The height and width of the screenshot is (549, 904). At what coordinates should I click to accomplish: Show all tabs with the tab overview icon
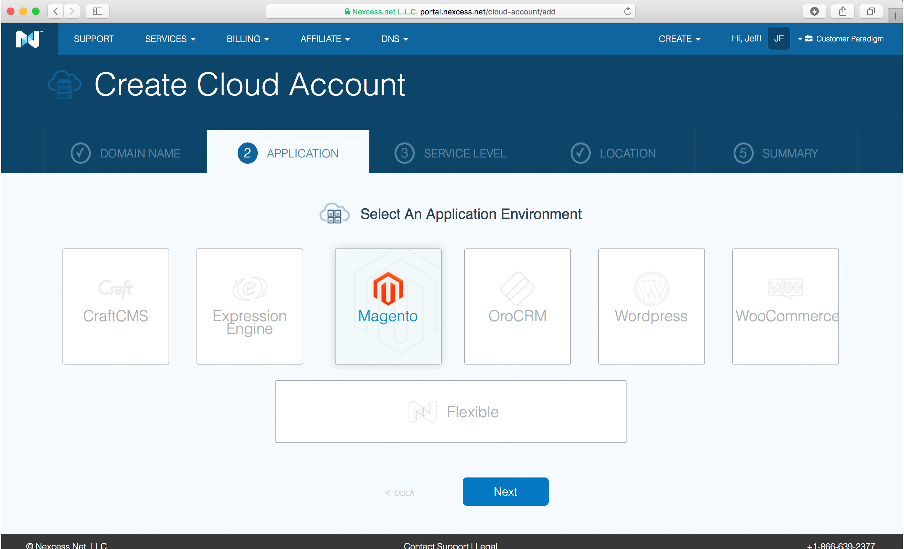point(871,11)
